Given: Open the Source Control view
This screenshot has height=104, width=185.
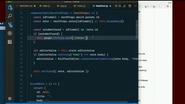Looking at the screenshot, I should pyautogui.click(x=10, y=25).
